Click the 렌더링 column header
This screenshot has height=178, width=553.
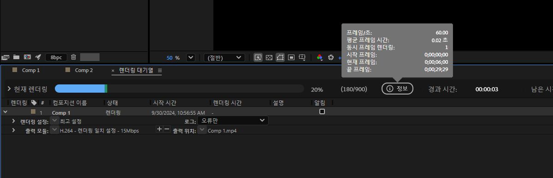click(18, 102)
